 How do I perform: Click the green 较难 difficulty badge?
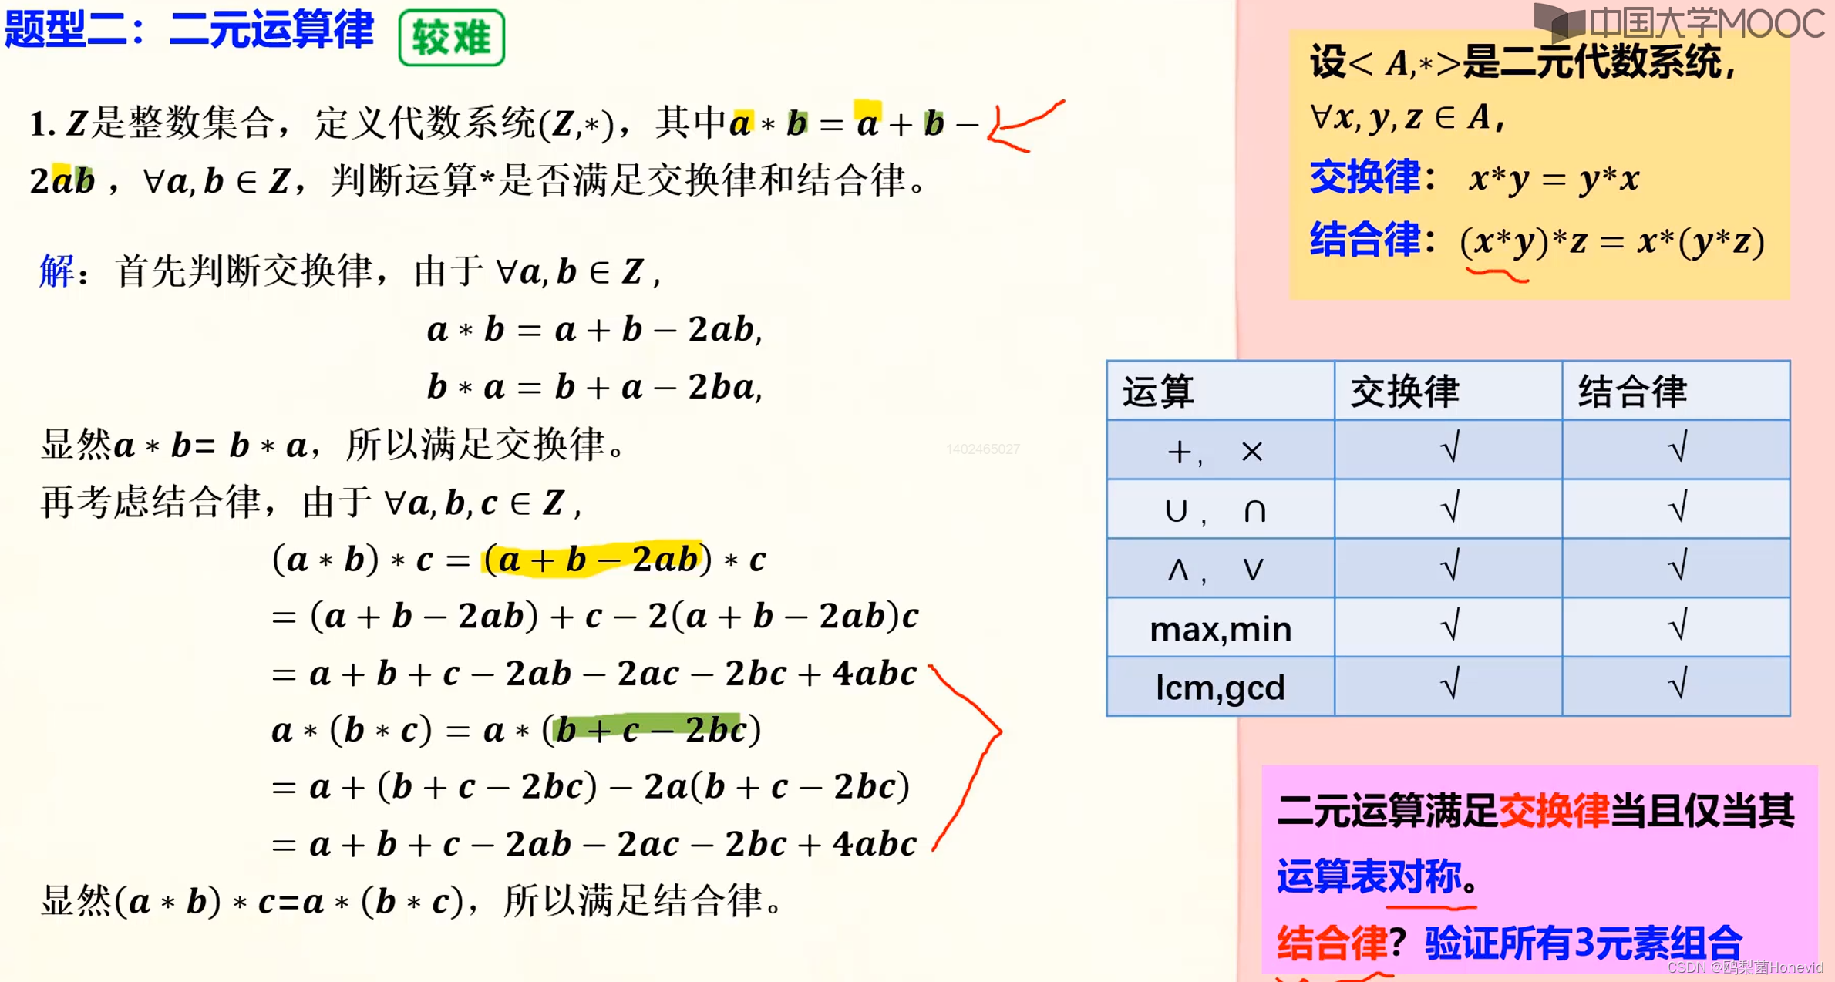tap(452, 38)
